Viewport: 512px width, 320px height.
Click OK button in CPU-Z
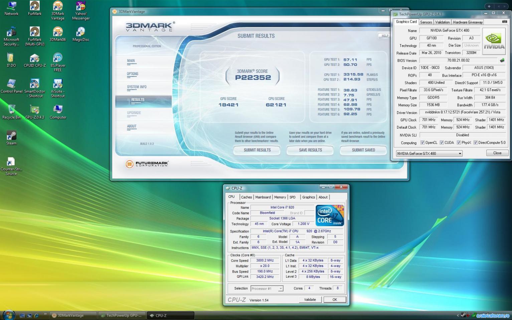coord(335,300)
